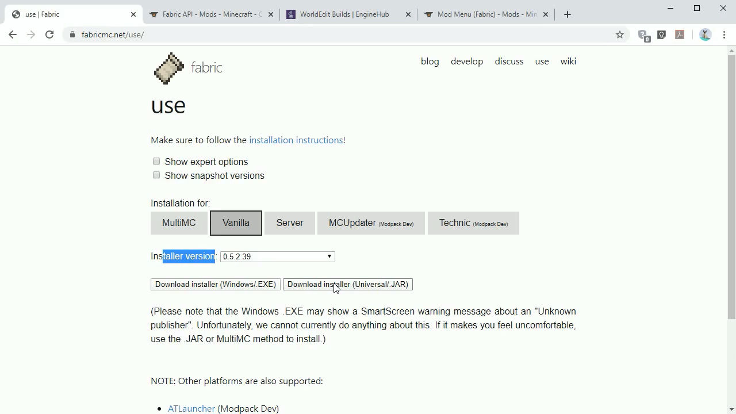This screenshot has height=414, width=736.
Task: Select the Vanilla installation option
Action: [236, 223]
